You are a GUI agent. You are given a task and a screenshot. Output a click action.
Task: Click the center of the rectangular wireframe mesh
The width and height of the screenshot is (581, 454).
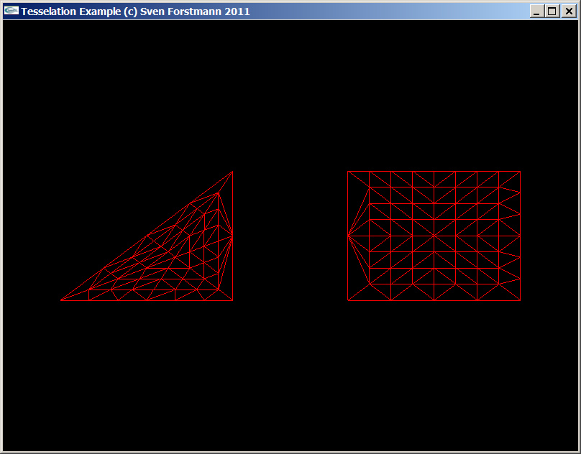(434, 235)
